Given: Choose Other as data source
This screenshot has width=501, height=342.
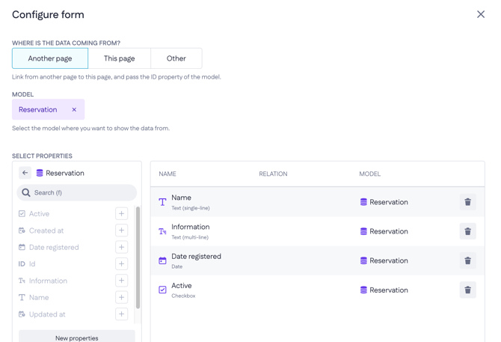Looking at the screenshot, I should click(x=176, y=58).
